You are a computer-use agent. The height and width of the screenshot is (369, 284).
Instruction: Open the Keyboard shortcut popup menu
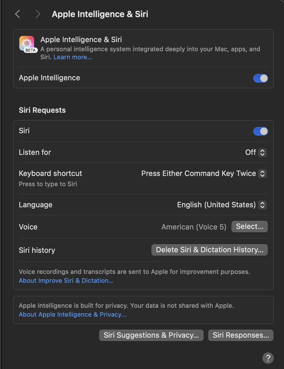204,173
